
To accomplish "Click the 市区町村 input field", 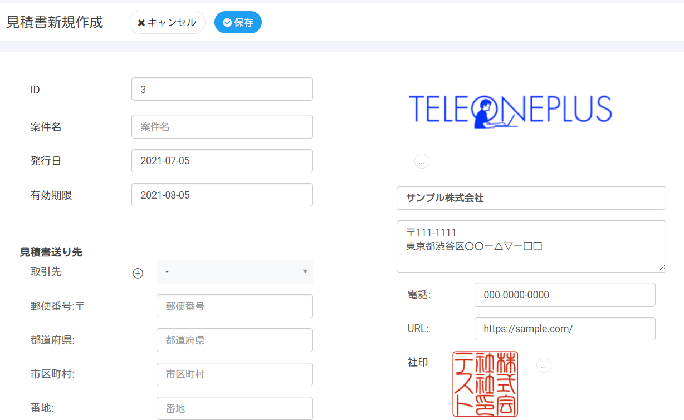I will pyautogui.click(x=234, y=374).
